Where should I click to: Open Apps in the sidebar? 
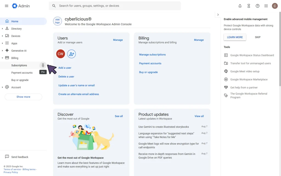(x=23, y=43)
